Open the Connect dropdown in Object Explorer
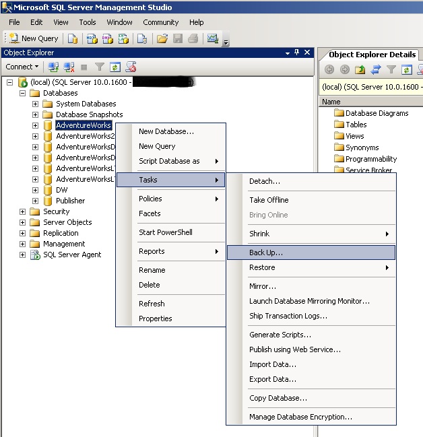Screen dimensions: 423x437 [x=22, y=67]
